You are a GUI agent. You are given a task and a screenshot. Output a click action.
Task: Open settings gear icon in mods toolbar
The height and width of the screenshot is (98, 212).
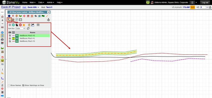pos(10,25)
